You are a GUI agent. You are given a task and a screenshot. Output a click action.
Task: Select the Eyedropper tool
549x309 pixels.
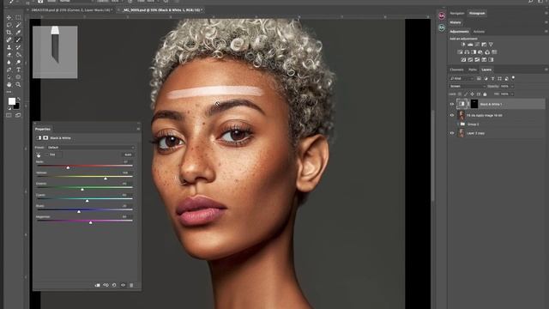18,33
